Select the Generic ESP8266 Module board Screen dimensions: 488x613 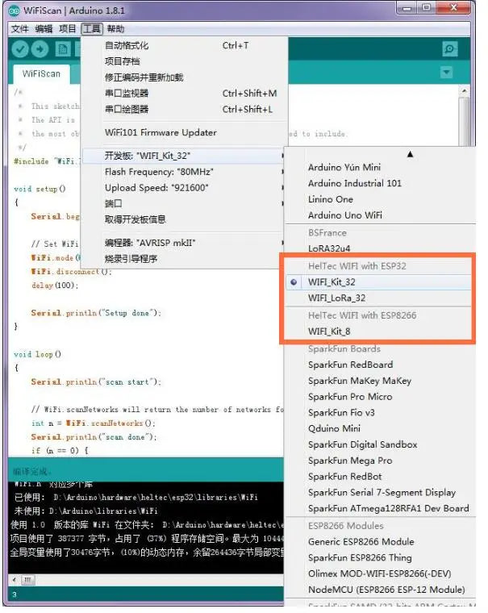380,542
